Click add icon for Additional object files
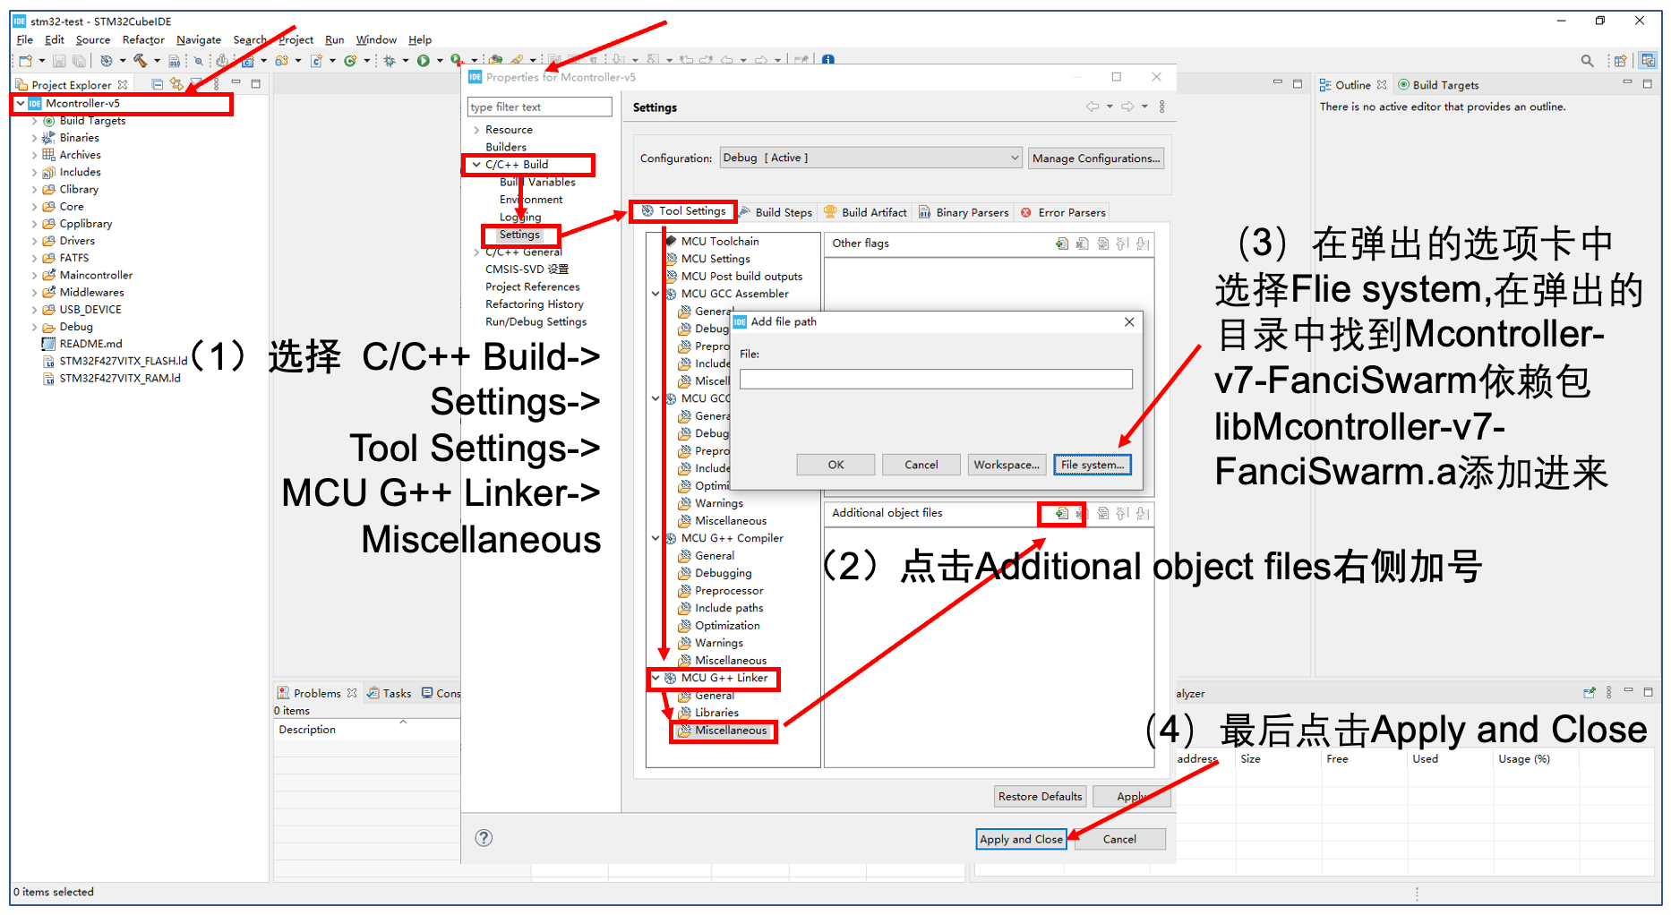The width and height of the screenshot is (1671, 915). (x=1062, y=513)
